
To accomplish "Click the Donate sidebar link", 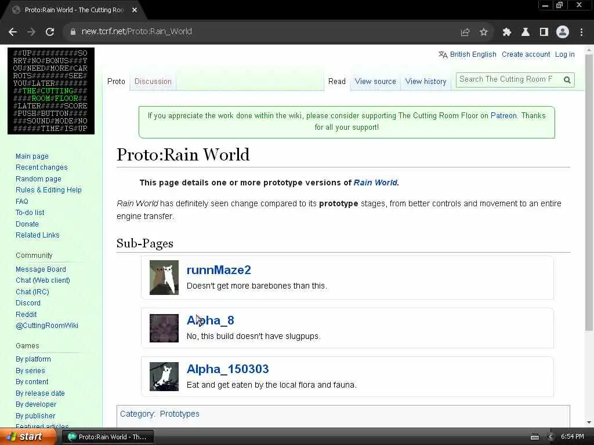I will click(27, 224).
